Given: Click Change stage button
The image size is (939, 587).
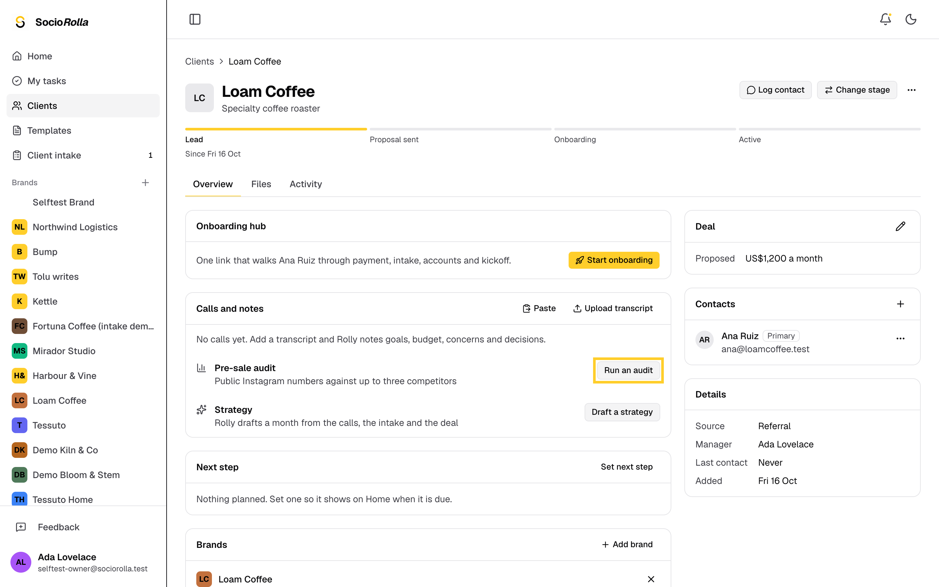Looking at the screenshot, I should coord(857,90).
